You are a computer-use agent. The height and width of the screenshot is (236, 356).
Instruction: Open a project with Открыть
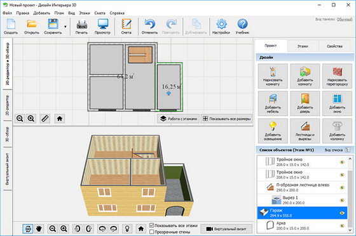point(32,27)
